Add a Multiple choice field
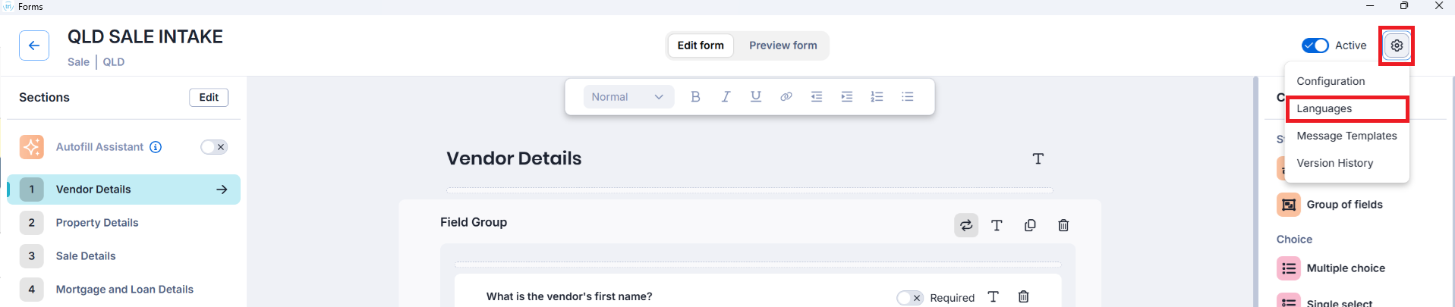 (1345, 268)
